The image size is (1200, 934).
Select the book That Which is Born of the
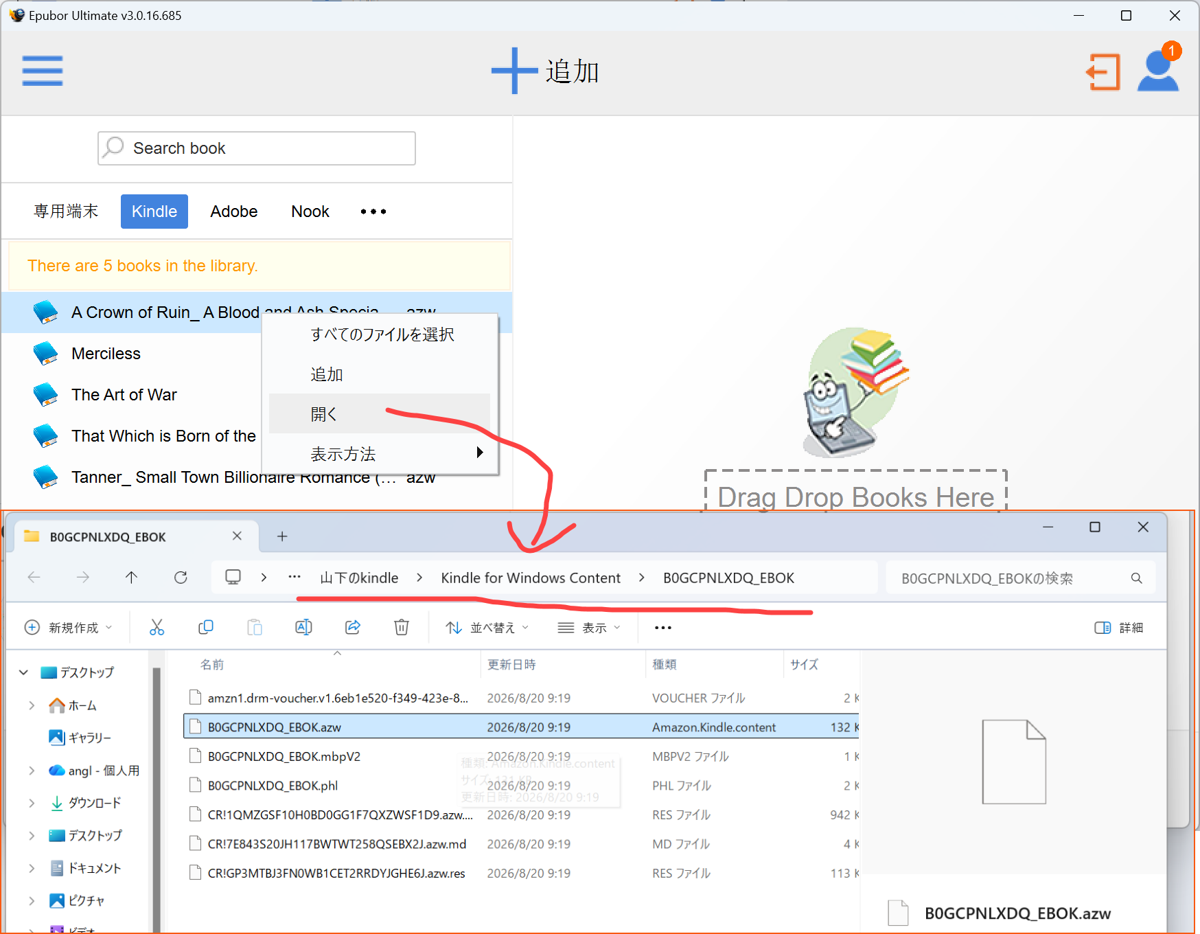pyautogui.click(x=163, y=436)
